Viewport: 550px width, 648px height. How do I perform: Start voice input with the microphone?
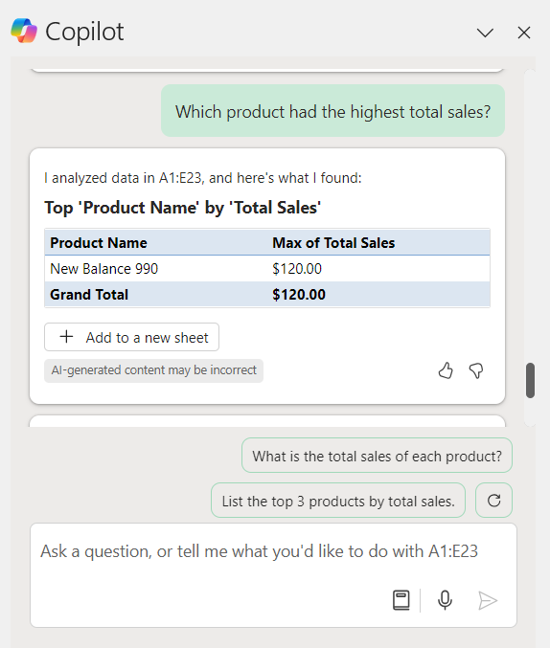click(x=445, y=600)
